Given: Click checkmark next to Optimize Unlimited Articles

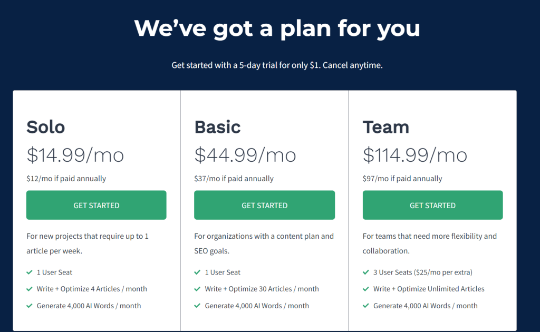Looking at the screenshot, I should [366, 289].
